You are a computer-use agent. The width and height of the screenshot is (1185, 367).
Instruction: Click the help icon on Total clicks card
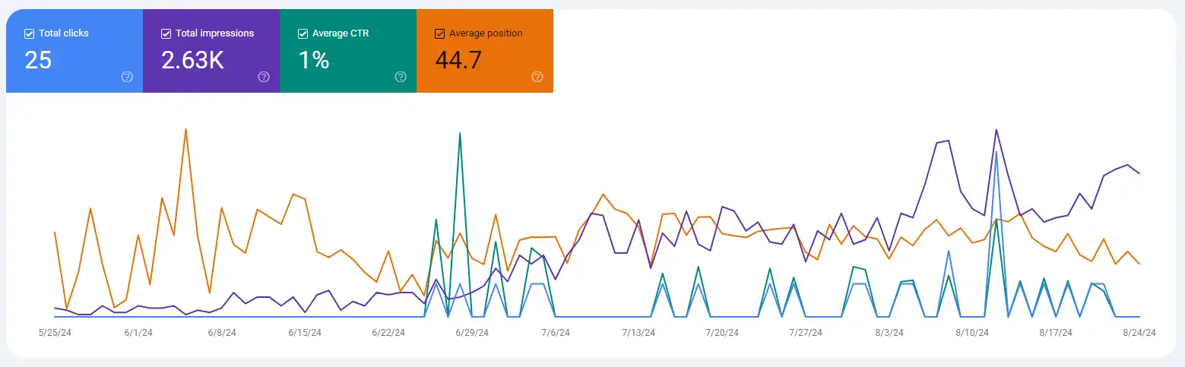pos(127,77)
